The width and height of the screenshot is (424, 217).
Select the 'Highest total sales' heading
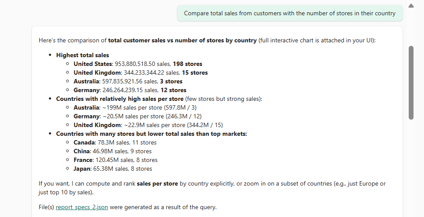pyautogui.click(x=83, y=55)
